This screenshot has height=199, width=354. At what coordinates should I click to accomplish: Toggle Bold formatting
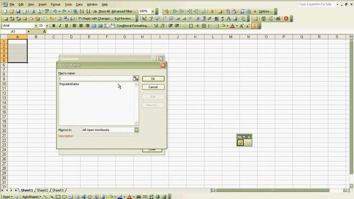tap(54, 26)
